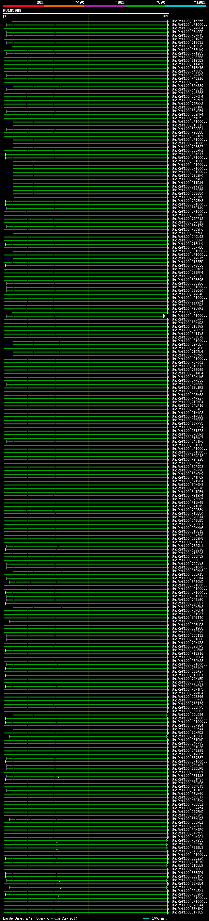
Task: Click the cyan ~100% identity legend segment
Action: (x=186, y=6)
